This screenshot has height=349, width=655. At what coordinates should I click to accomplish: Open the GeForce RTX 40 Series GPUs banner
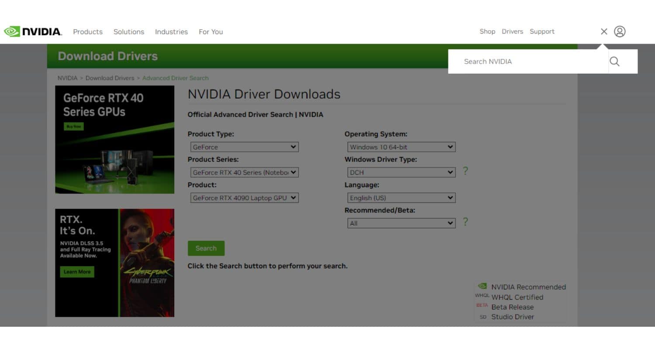coord(114,140)
